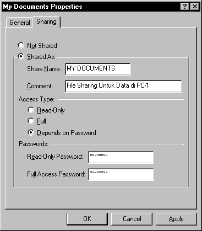
Task: Switch to the General tab
Action: (x=20, y=23)
